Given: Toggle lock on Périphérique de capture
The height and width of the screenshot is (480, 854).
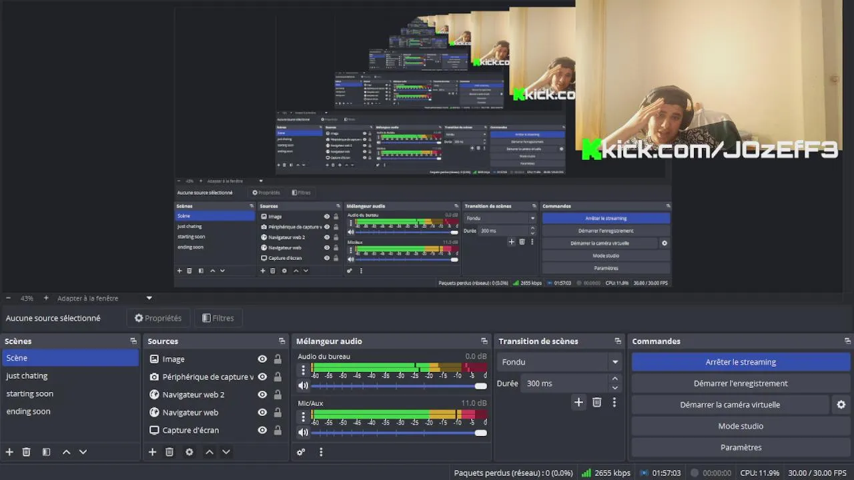Looking at the screenshot, I should [278, 377].
